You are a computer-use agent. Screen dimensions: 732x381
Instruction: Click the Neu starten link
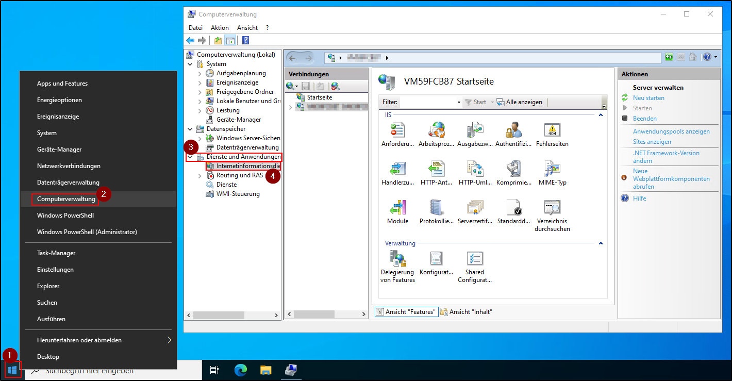pyautogui.click(x=648, y=97)
